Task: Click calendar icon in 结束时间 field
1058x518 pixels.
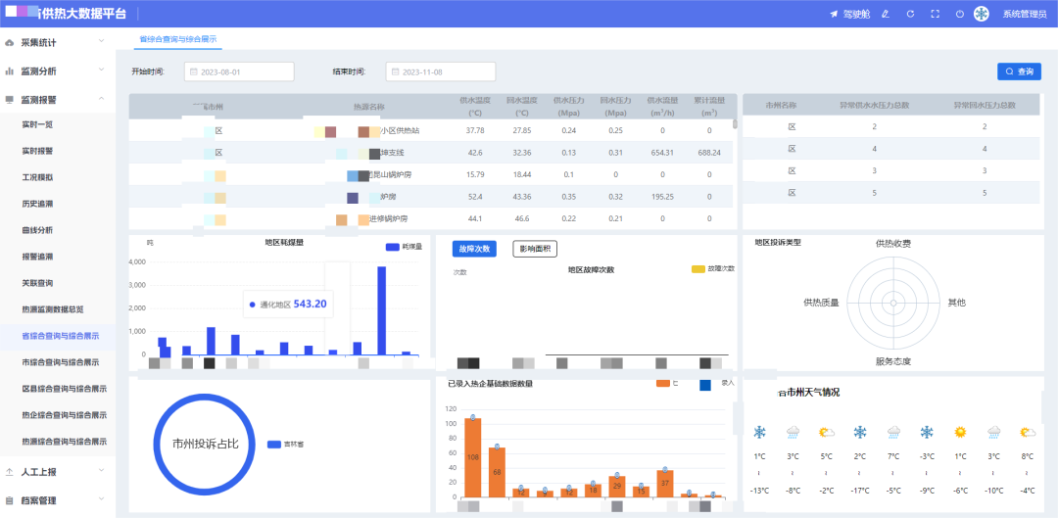Action: tap(396, 71)
